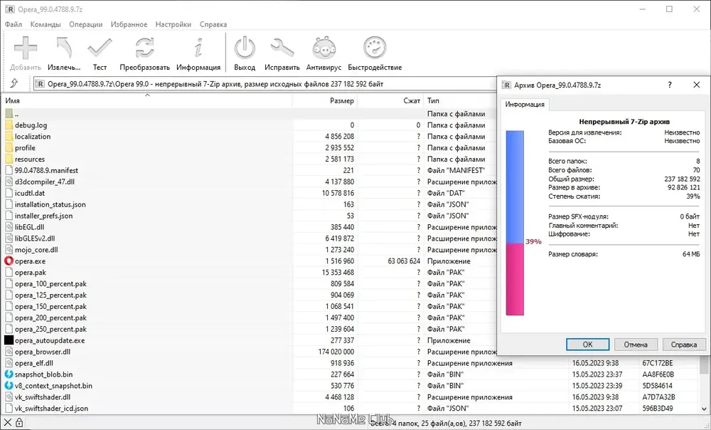Screen dimensions: 711x430
Task: Close the archive info dialog
Action: click(697, 85)
